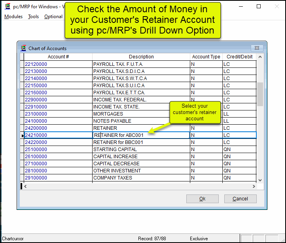This screenshot has width=286, height=243.
Task: Select account 22910000
Action: [58, 107]
